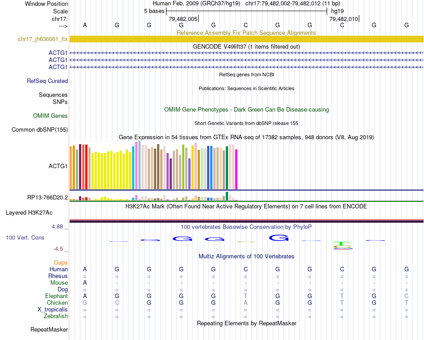Click the chr17: base position label
Viewport: 424px width, 340px height.
(59, 19)
